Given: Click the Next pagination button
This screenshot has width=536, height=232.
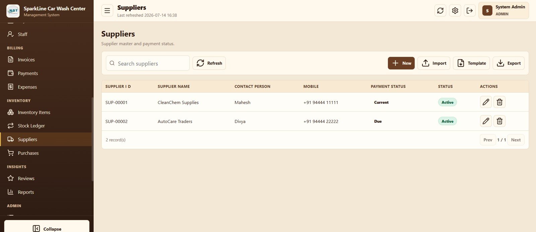Looking at the screenshot, I should coord(516,140).
